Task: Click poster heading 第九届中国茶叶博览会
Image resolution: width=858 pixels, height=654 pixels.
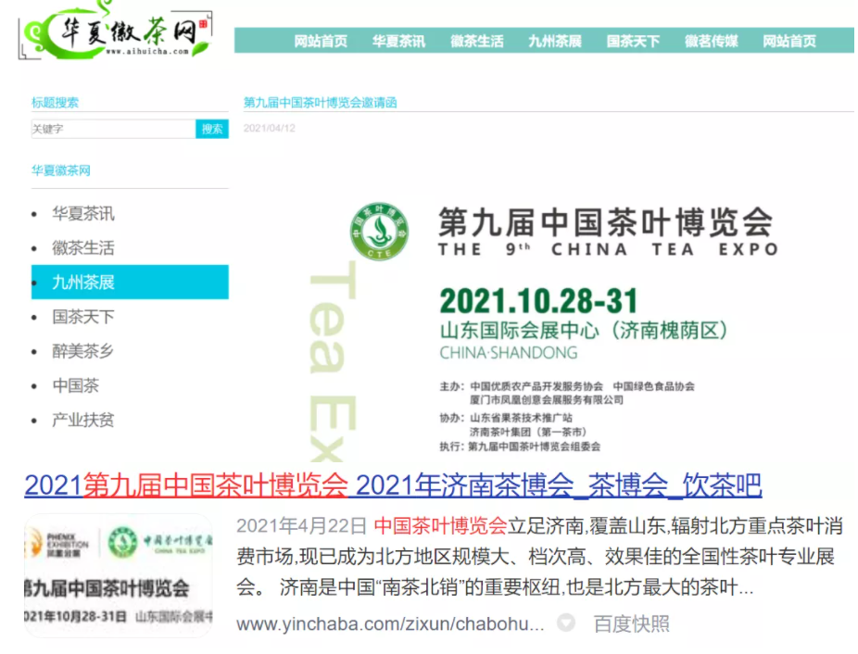Action: [606, 222]
